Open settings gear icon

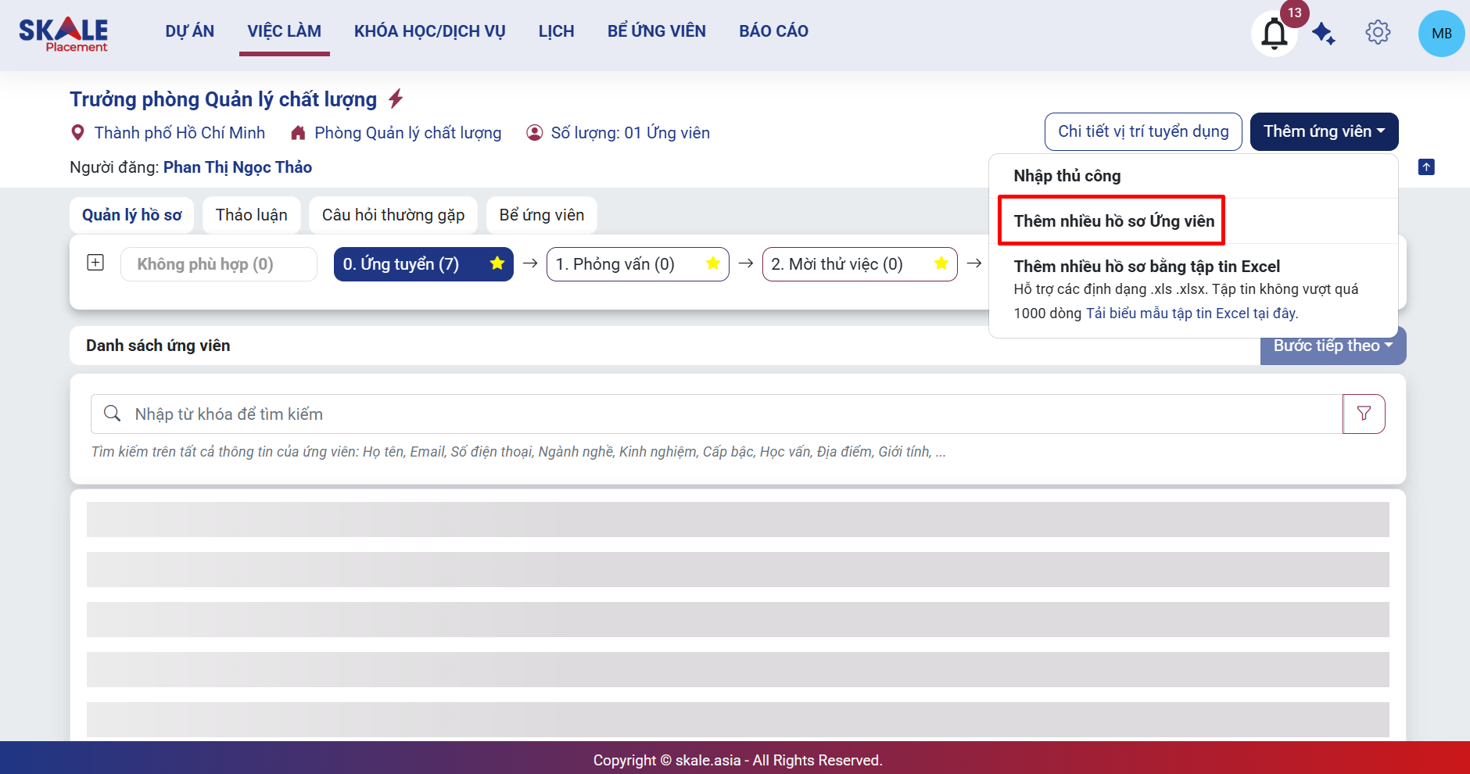point(1377,33)
